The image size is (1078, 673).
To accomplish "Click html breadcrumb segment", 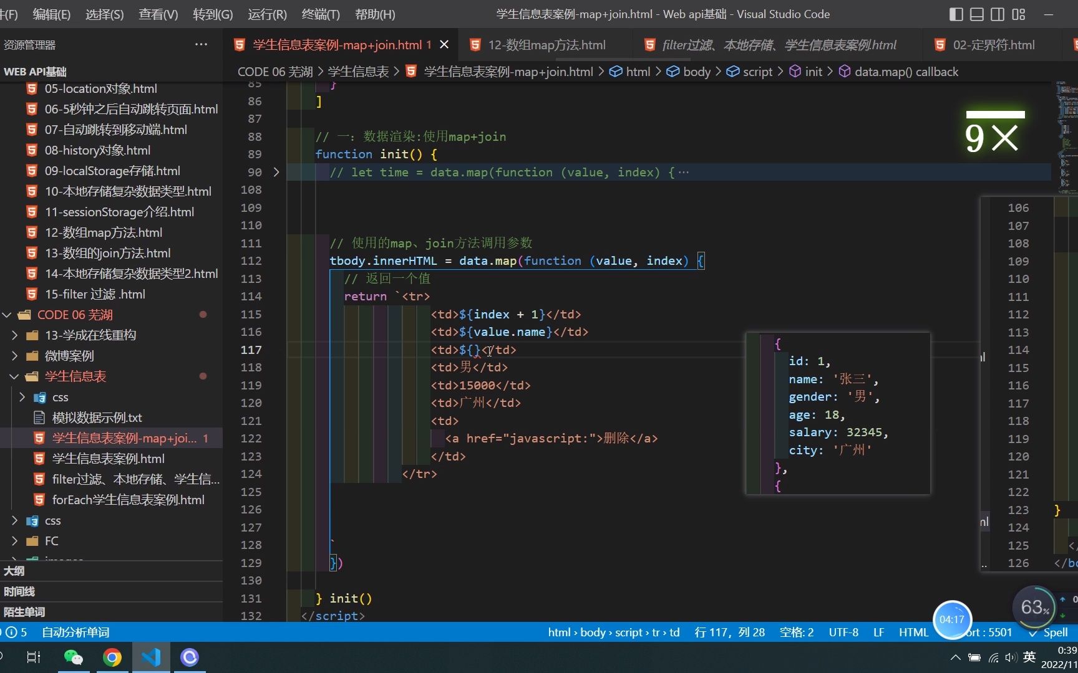I will coord(638,72).
